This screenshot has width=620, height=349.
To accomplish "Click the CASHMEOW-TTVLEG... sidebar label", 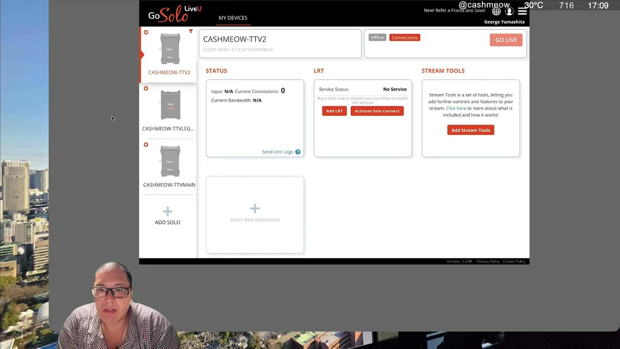I will point(168,128).
